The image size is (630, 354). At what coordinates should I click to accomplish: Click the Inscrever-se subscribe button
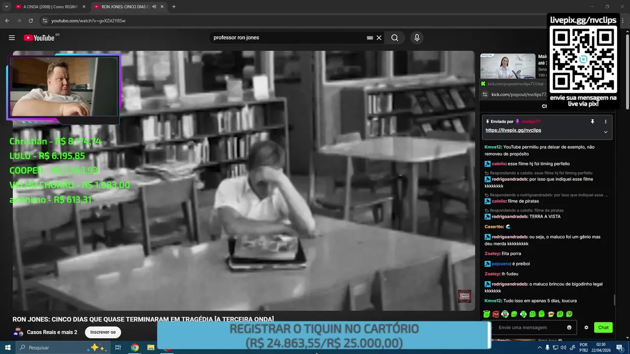tap(103, 332)
